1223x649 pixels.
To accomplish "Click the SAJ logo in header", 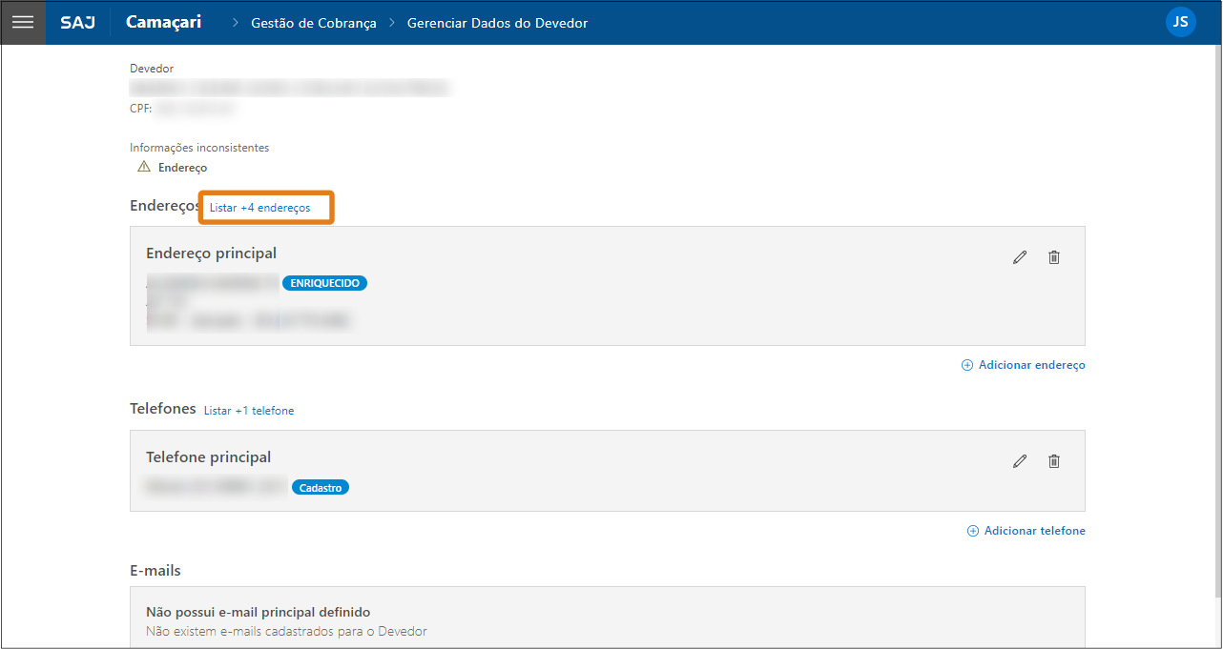I will [77, 22].
